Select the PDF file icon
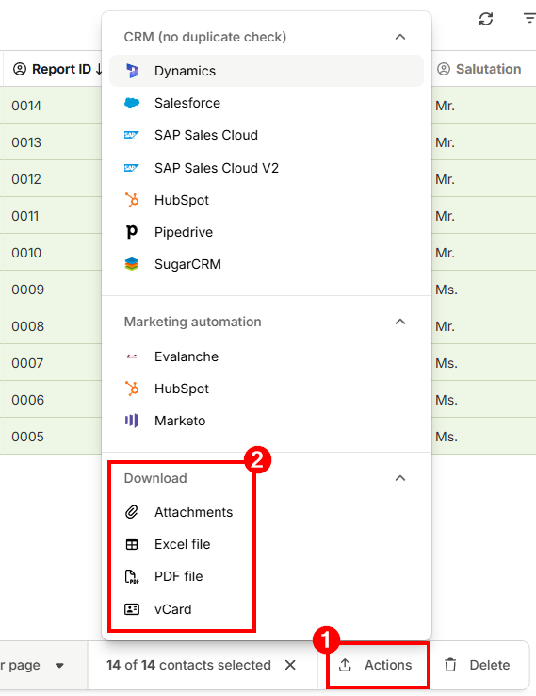Image resolution: width=536 pixels, height=696 pixels. [132, 576]
